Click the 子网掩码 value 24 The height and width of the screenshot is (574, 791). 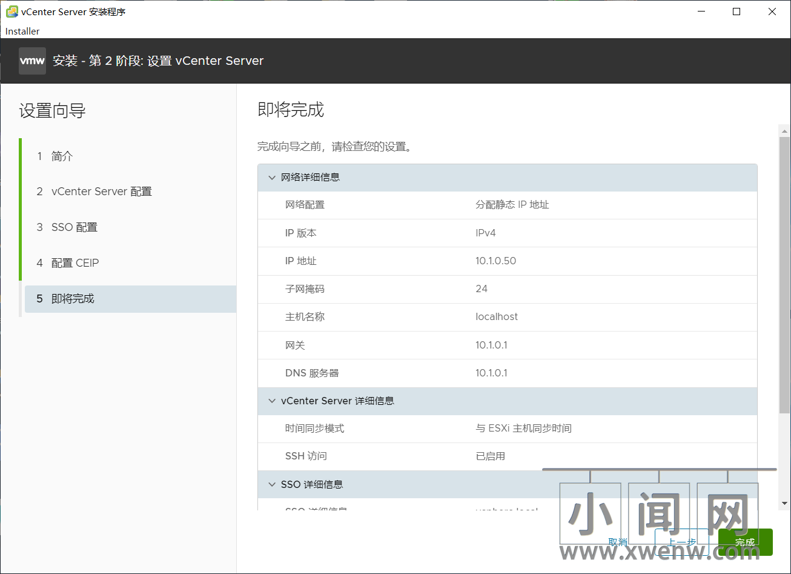(x=482, y=289)
